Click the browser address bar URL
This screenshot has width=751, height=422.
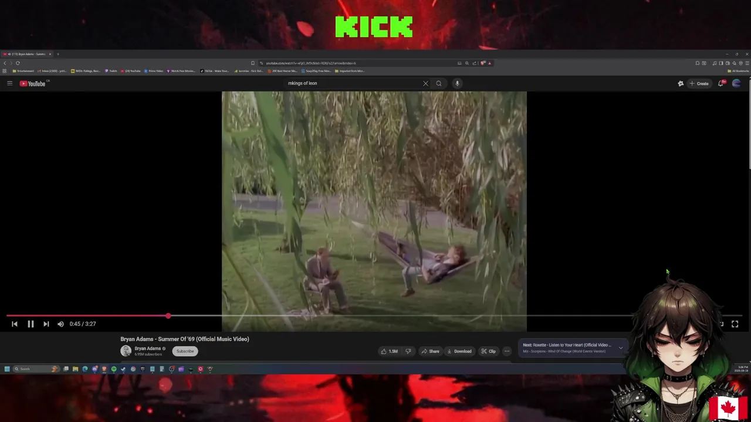click(311, 63)
